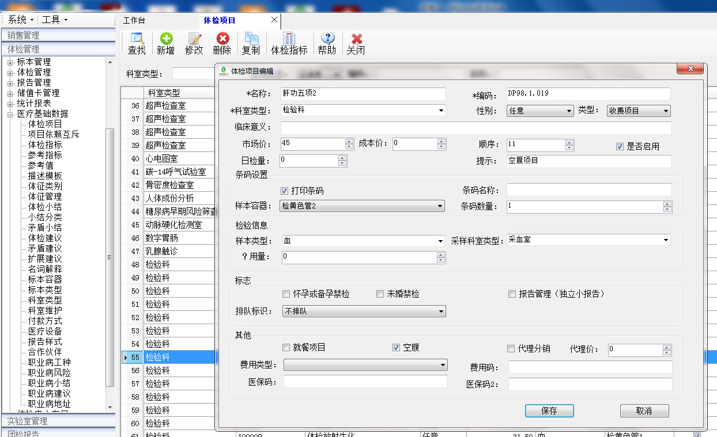The image size is (717, 437).
Task: Click the 临床意义 input field
Action: [x=476, y=128]
